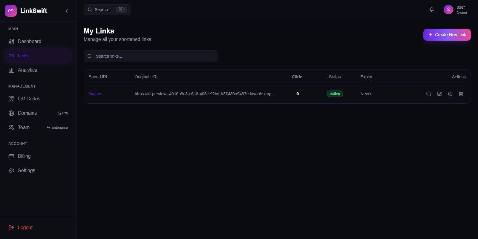Viewport: 478px width, 239px height.
Task: Copy the /s/new short link
Action: click(x=429, y=94)
